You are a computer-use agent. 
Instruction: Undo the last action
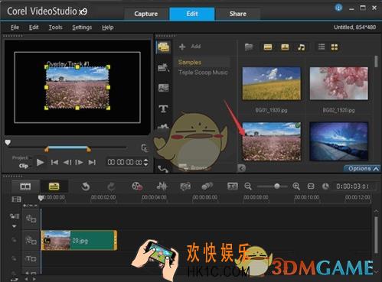point(86,186)
